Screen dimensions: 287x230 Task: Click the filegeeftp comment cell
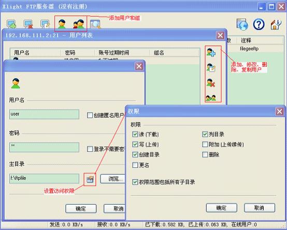[249, 49]
